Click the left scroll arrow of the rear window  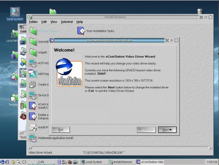click(21, 133)
